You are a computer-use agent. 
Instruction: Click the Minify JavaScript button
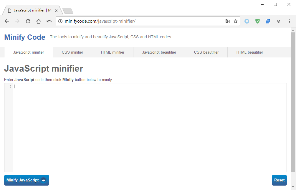click(x=27, y=180)
